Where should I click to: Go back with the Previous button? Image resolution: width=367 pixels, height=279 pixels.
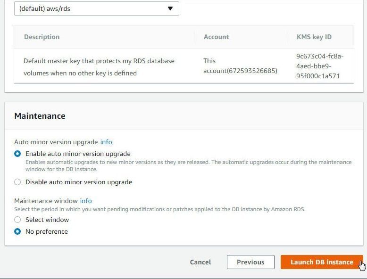pos(250,262)
